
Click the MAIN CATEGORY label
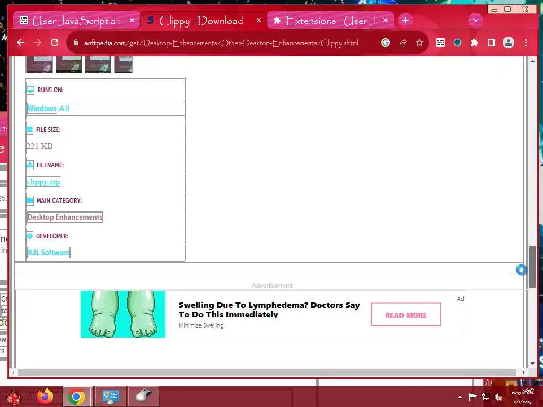tap(59, 201)
